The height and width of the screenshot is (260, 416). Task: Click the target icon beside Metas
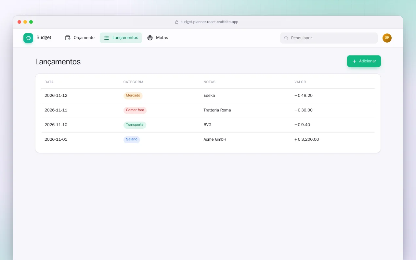pos(150,38)
